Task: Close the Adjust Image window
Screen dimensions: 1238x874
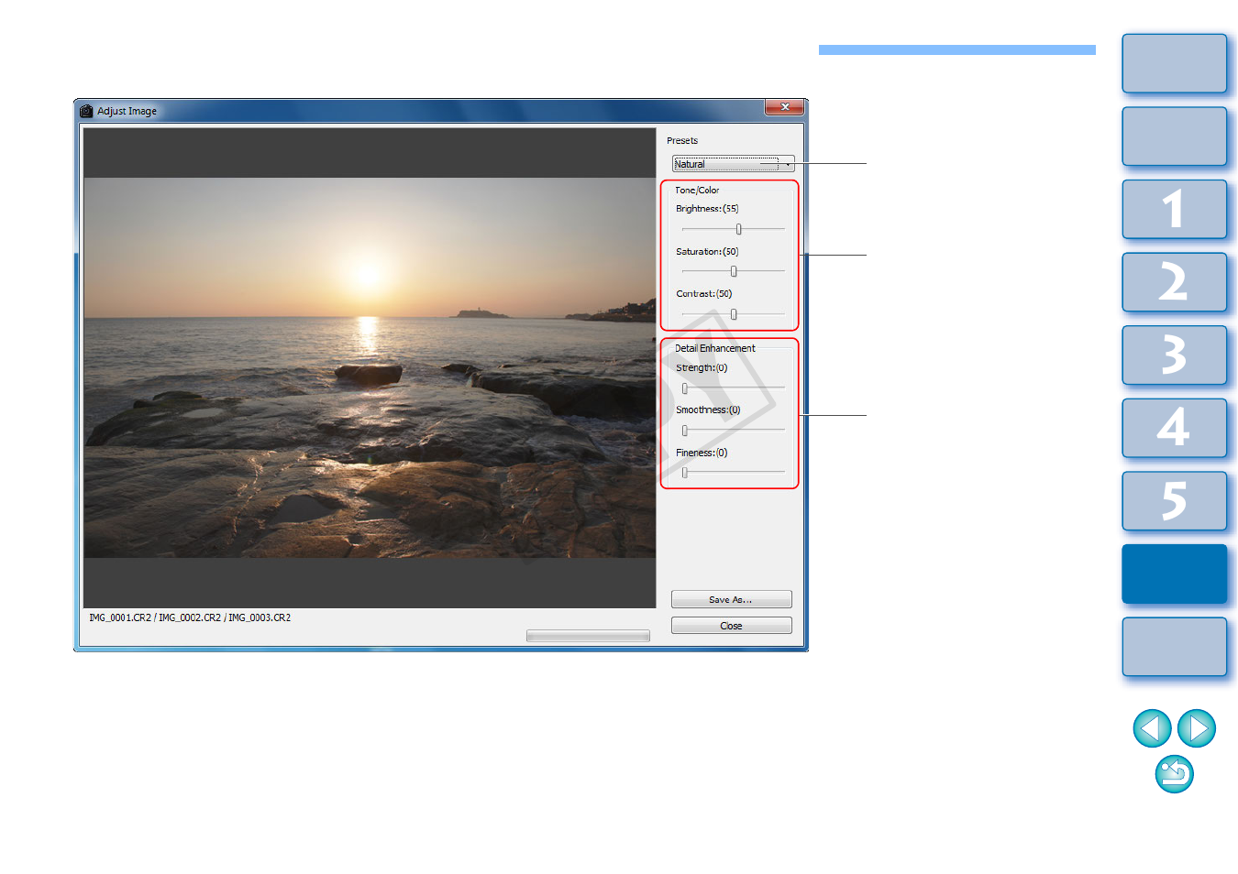Action: tap(784, 107)
